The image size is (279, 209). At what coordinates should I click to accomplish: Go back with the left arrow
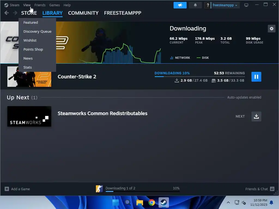coord(7,13)
